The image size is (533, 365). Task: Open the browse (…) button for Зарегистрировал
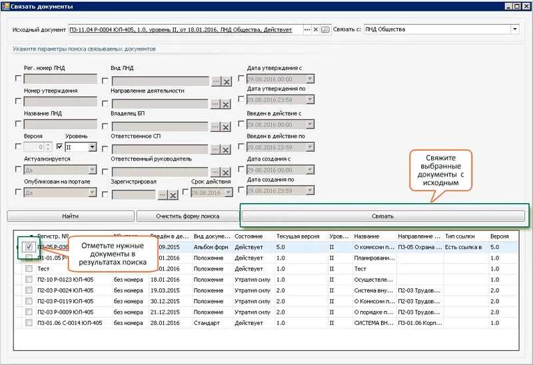[x=163, y=194]
